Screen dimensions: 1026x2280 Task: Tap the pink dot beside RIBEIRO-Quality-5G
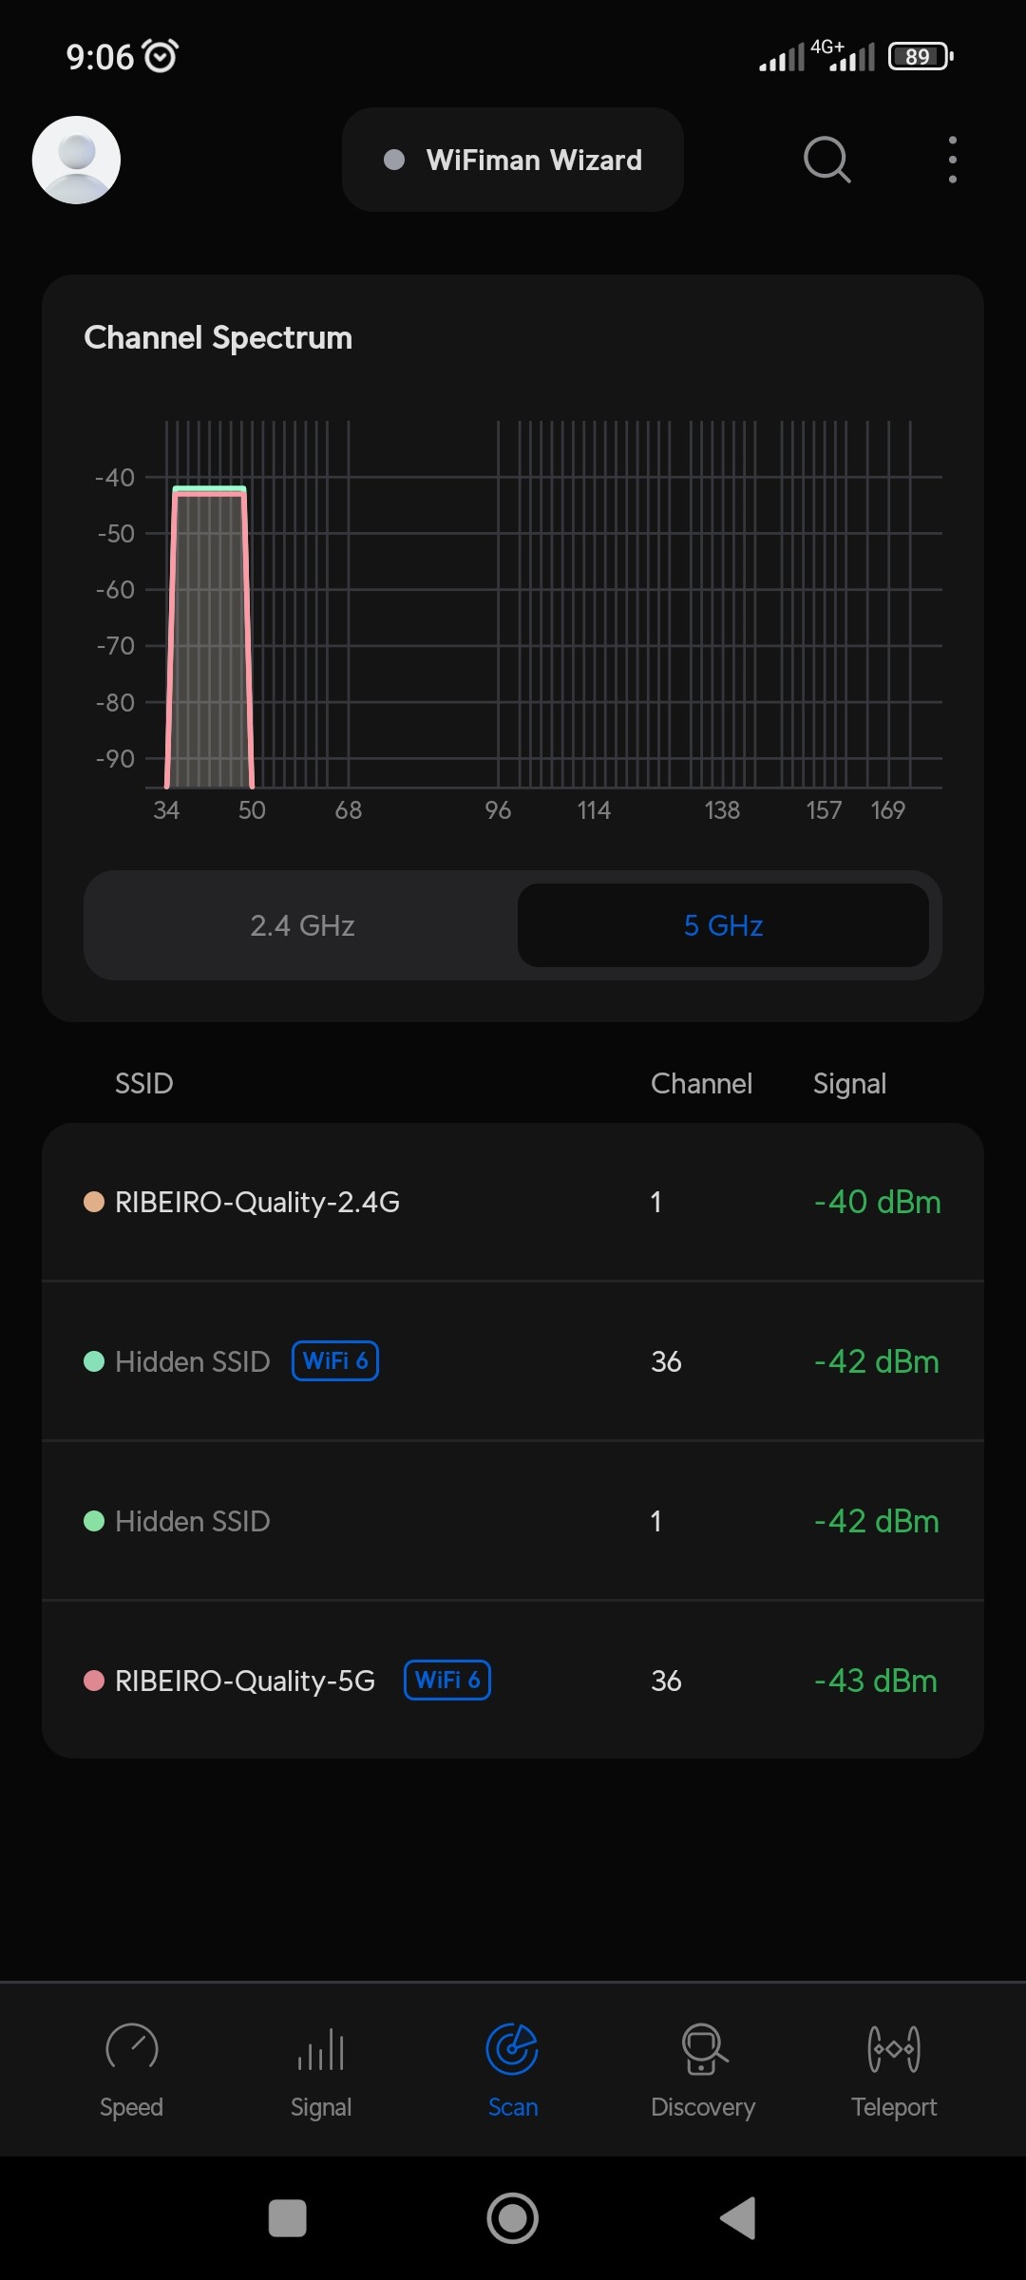[x=94, y=1681]
